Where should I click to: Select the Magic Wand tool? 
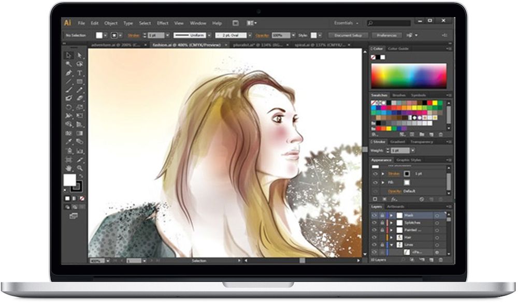tap(69, 64)
